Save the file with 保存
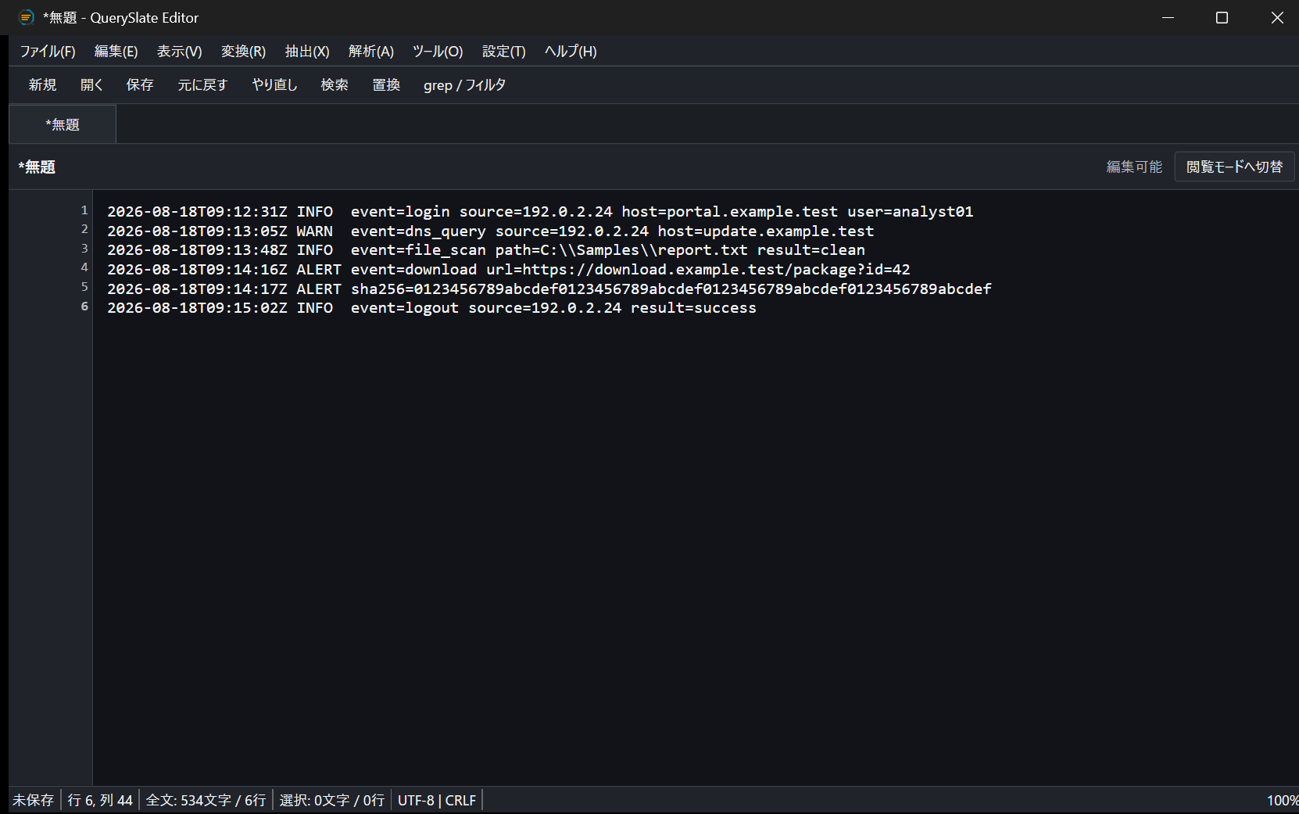Viewport: 1299px width, 814px height. pyautogui.click(x=140, y=85)
